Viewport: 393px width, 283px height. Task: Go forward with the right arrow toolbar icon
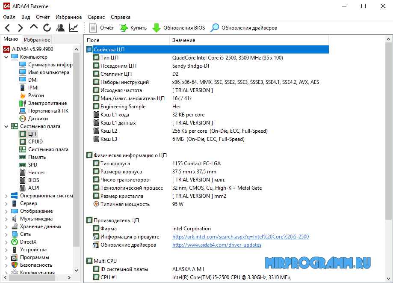point(21,27)
